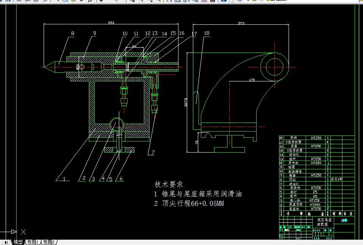This screenshot has height=245, width=363.
Task: Select the 553 length dimension text
Action: [111, 23]
